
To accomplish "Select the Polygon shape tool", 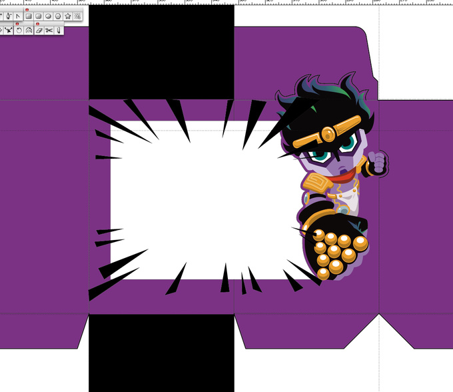I will pos(58,16).
